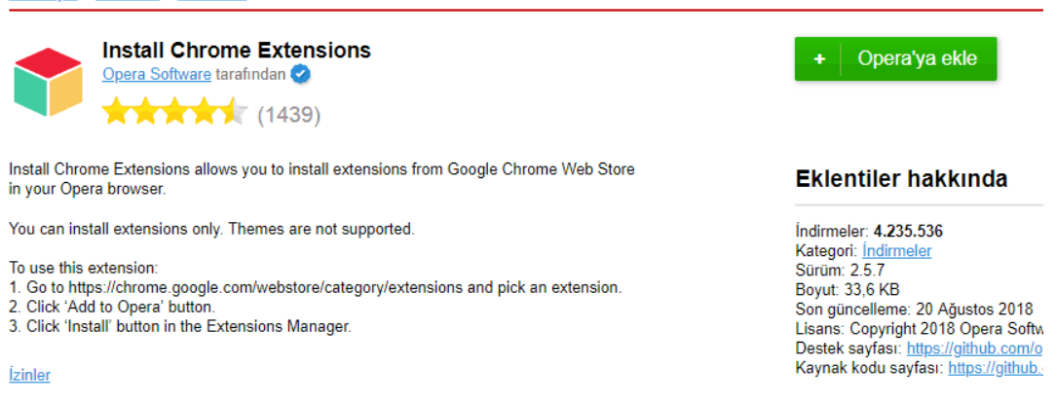The height and width of the screenshot is (403, 1056).
Task: Click the 4.235.536 downloads count
Action: click(x=908, y=232)
